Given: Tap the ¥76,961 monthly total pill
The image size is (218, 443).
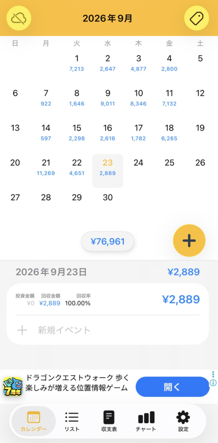Looking at the screenshot, I should click(x=108, y=241).
